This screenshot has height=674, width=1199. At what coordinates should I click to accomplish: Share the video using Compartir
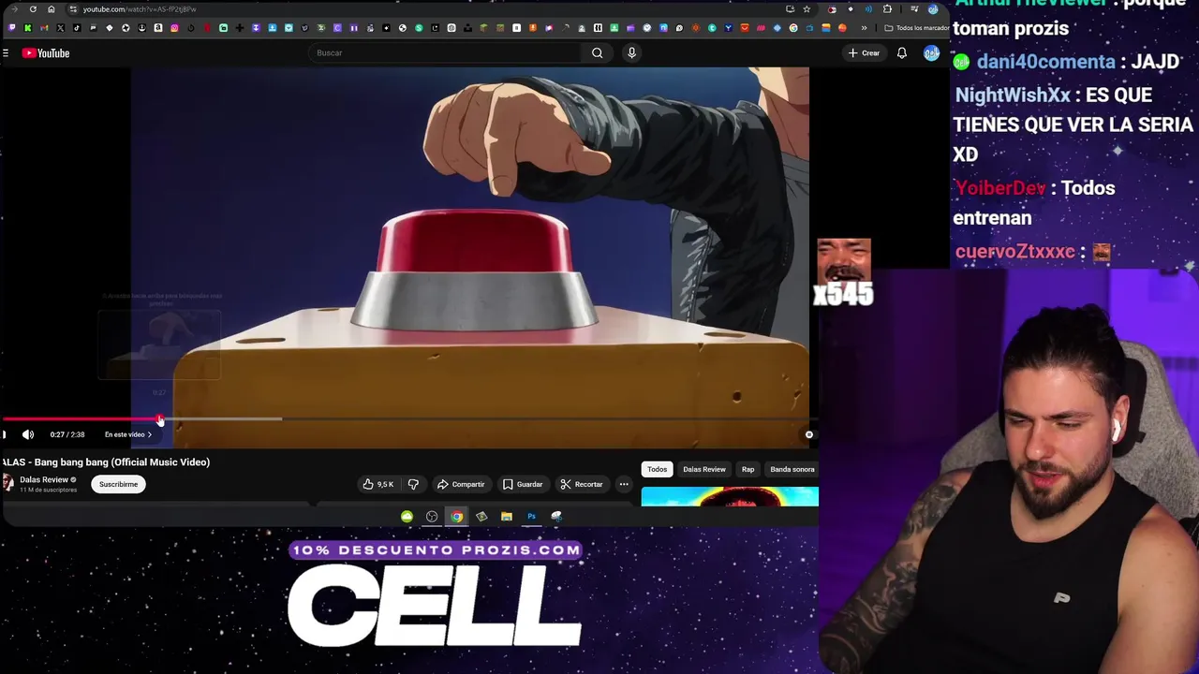(x=461, y=484)
